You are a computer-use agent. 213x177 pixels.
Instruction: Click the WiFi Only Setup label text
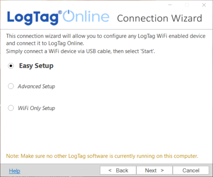pos(36,108)
